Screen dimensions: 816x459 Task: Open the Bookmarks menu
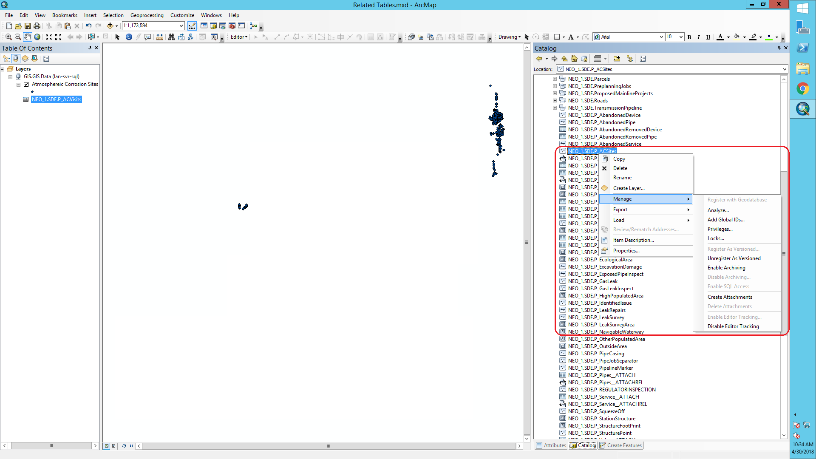pyautogui.click(x=65, y=15)
